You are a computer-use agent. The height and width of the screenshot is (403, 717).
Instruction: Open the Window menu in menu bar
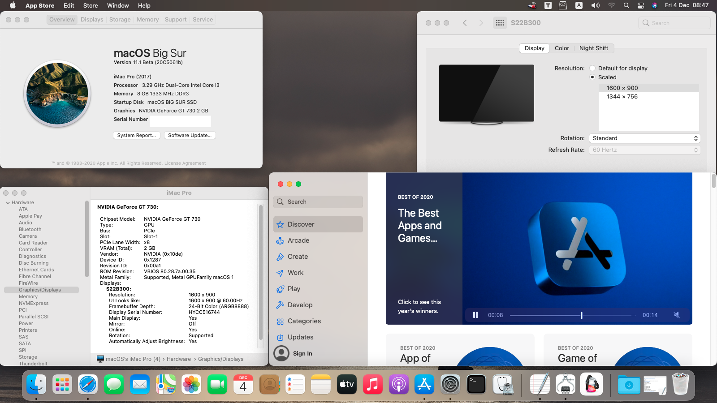tap(118, 5)
